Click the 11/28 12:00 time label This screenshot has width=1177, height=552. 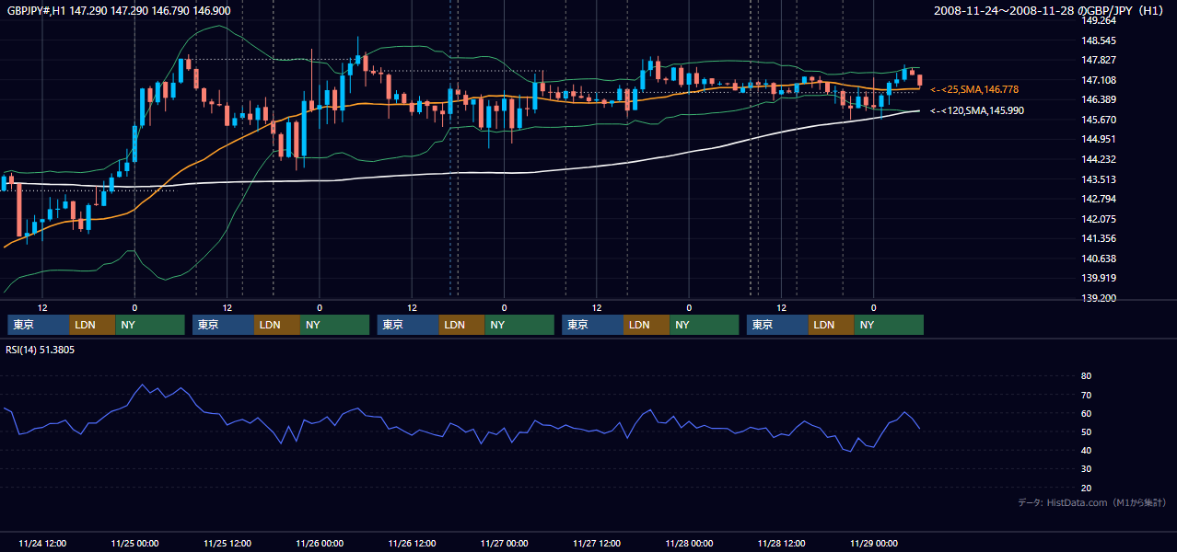[x=781, y=543]
